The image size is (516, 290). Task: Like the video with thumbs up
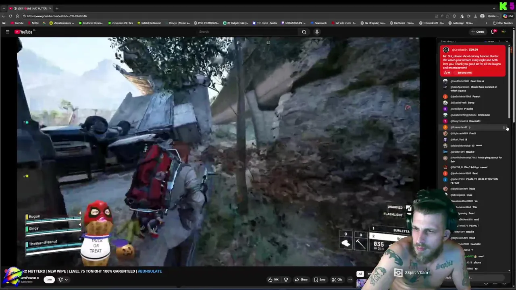pyautogui.click(x=273, y=280)
